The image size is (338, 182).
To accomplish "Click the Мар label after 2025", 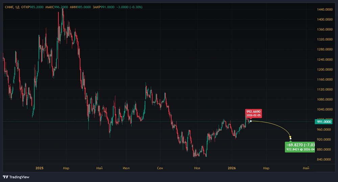I will point(66,168).
